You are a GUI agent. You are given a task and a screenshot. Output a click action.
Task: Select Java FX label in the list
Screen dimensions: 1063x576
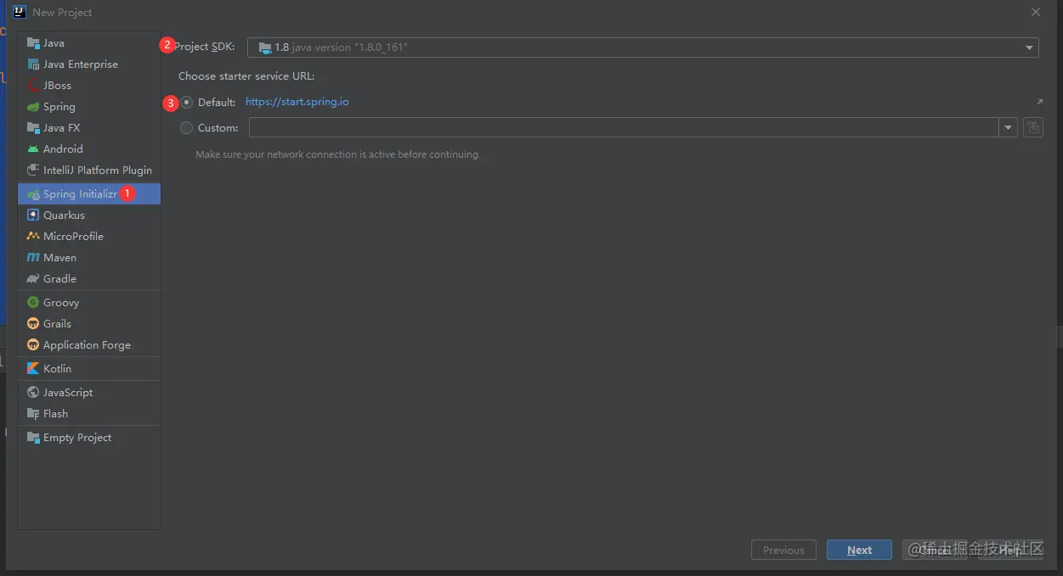(x=61, y=128)
